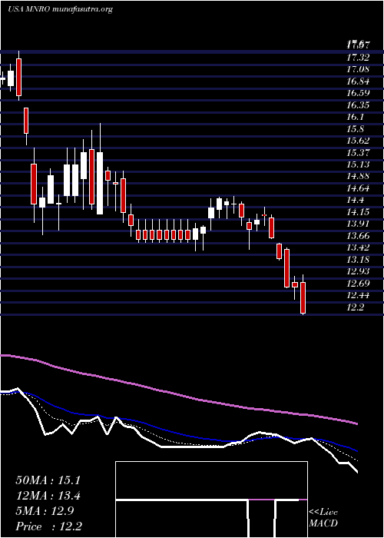Click the 12.93 price axis label
The image size is (384, 538).
[358, 272]
